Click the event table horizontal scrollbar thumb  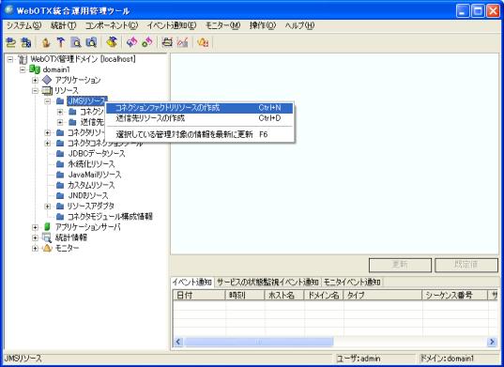(259, 342)
